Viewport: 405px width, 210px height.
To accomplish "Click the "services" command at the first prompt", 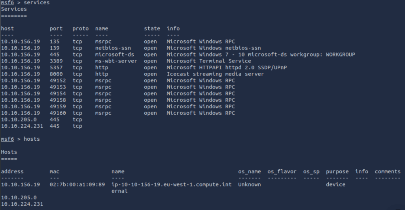I will [x=37, y=3].
